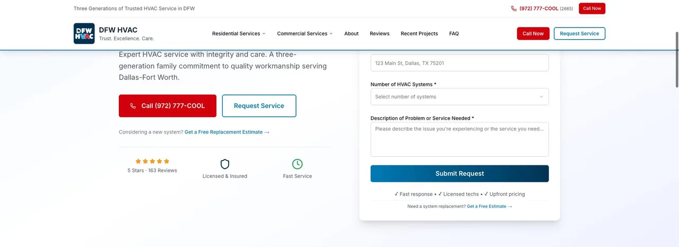679x247 pixels.
Task: Follow Get a Free Replacement Estimate link
Action: 227,132
